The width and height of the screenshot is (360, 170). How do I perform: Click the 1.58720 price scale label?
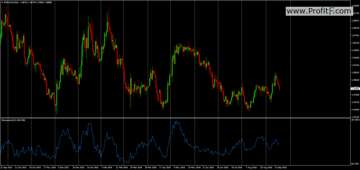coord(355,28)
